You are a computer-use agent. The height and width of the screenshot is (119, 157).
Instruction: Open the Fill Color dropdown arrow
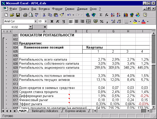139,21
